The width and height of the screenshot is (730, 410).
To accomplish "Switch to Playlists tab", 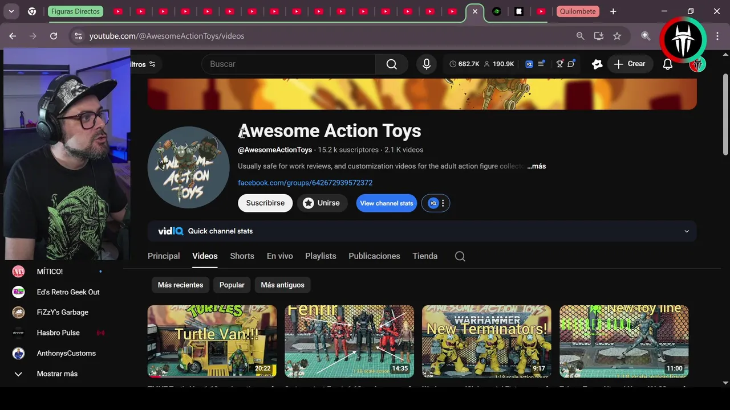I will 321,256.
